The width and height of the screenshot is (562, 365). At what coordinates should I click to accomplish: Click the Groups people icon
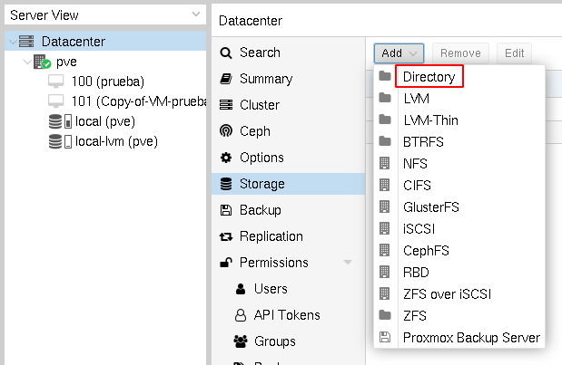[x=241, y=341]
